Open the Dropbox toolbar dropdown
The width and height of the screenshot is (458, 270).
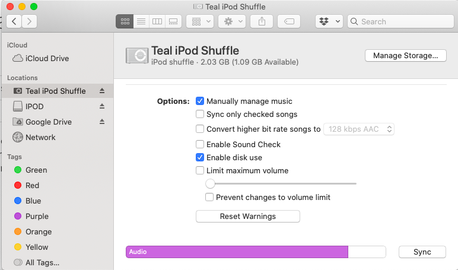pyautogui.click(x=329, y=21)
